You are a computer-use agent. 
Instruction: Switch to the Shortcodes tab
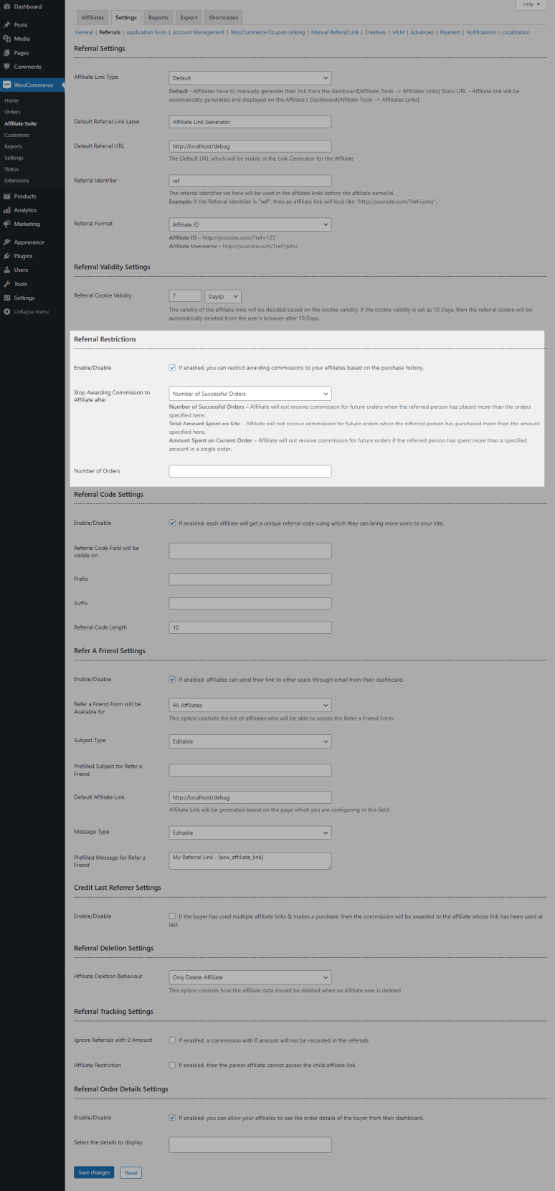pyautogui.click(x=224, y=17)
